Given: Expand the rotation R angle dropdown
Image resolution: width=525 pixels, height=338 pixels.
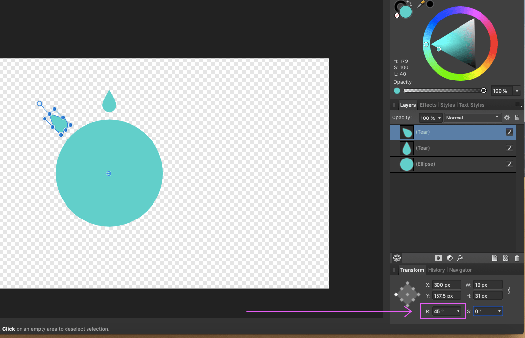Looking at the screenshot, I should 458,311.
